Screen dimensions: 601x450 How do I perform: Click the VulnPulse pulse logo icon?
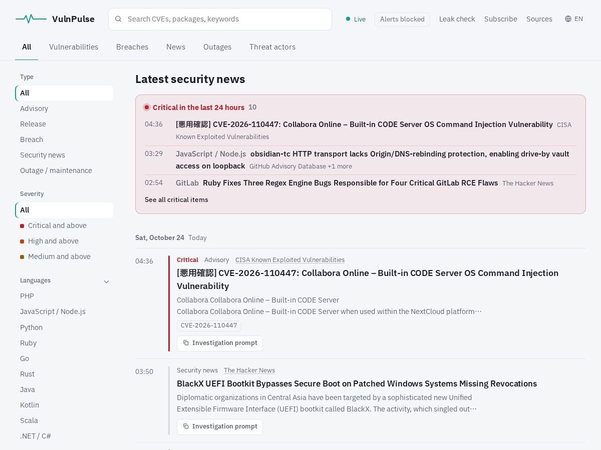pos(31,19)
